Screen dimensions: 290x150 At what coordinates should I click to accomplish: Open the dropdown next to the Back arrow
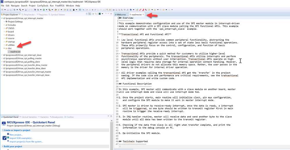click(166, 10)
